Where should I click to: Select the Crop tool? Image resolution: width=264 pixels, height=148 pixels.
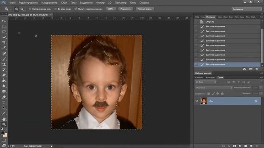4,42
